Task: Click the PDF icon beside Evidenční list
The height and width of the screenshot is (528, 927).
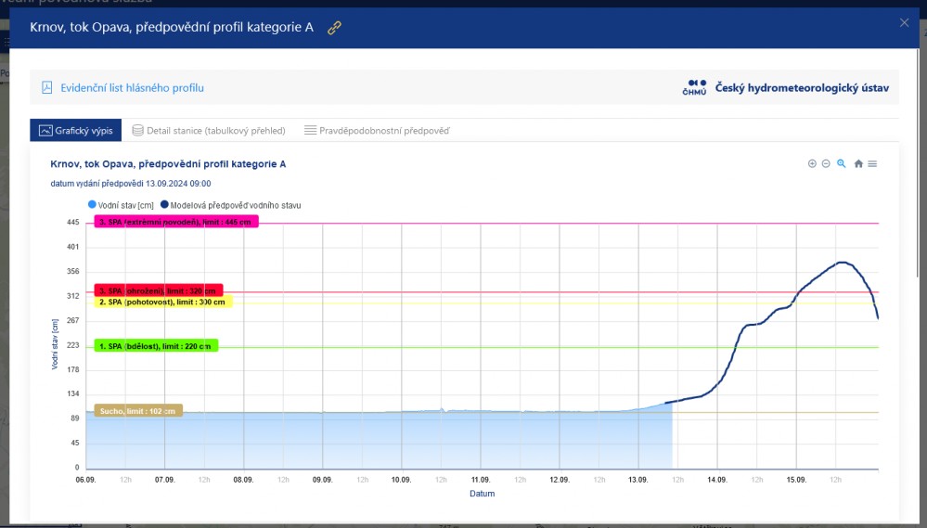Action: 47,88
